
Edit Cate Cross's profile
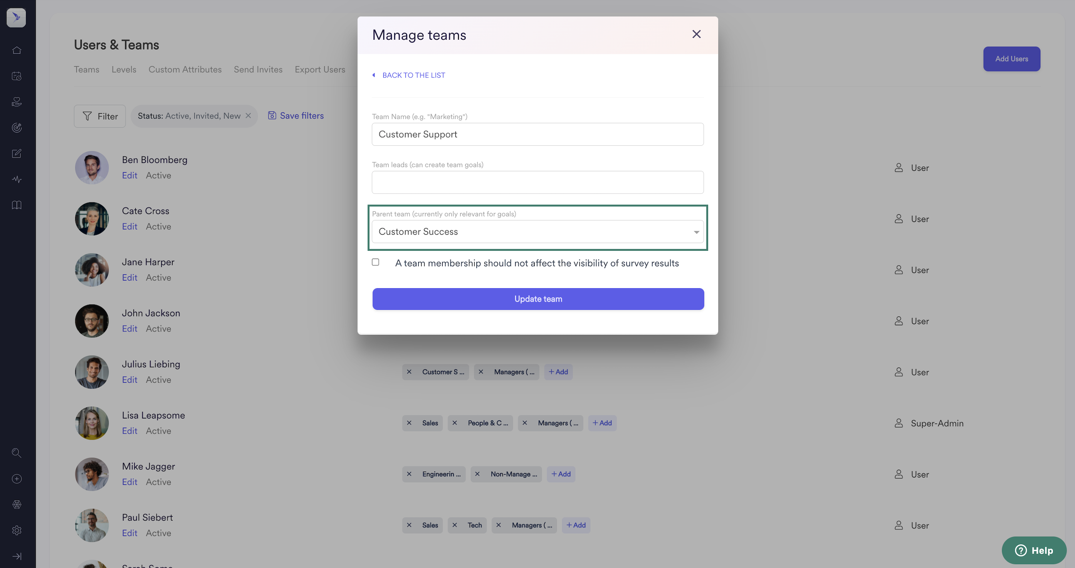click(x=129, y=226)
